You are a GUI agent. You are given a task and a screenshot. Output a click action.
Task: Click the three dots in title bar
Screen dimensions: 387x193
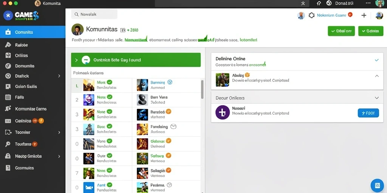coord(368,3)
